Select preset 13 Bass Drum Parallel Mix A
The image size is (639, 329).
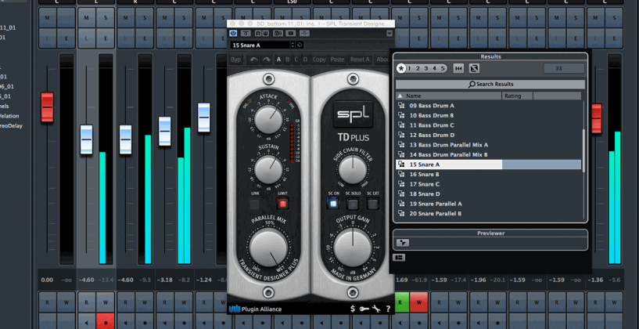point(488,144)
